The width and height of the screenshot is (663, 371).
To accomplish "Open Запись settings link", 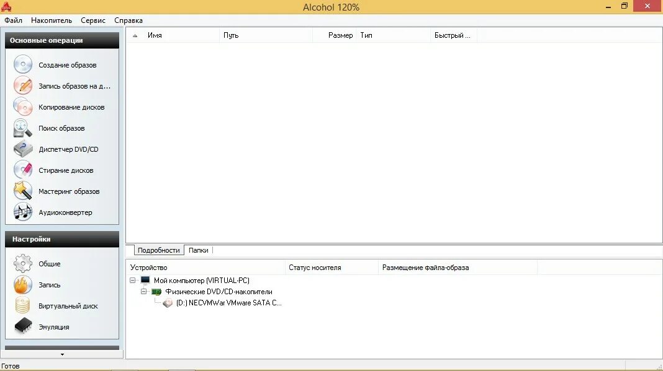I will point(50,285).
